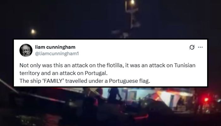Open the Grok explain-post icon
This screenshot has width=221, height=126.
[x=192, y=47]
